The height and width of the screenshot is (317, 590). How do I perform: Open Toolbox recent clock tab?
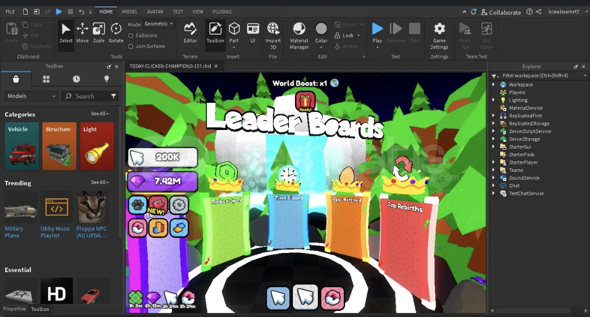pyautogui.click(x=76, y=79)
